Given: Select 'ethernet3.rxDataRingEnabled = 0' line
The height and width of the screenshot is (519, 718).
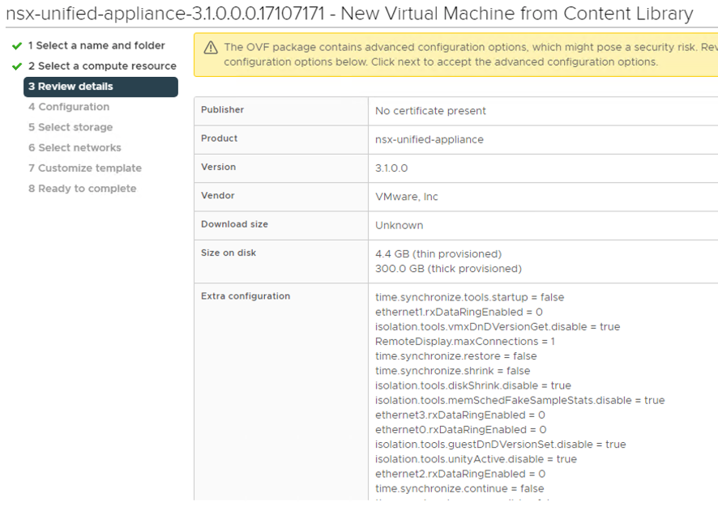Looking at the screenshot, I should 460,415.
